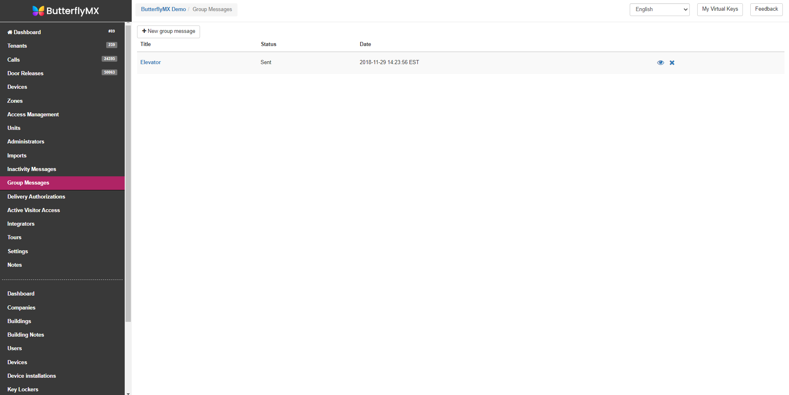789x395 pixels.
Task: Open the English language dropdown
Action: (x=659, y=9)
